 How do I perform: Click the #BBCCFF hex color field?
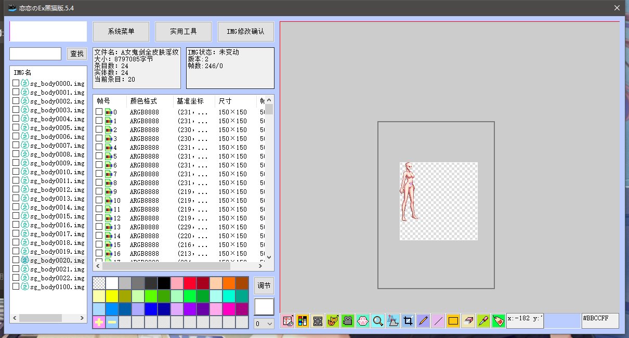(600, 321)
